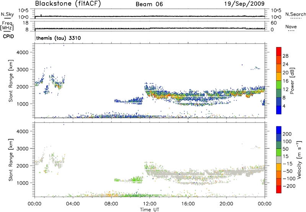Click the 'Velocity [m s⁻¹]' colorbar title
The width and height of the screenshot is (306, 212).
coord(299,160)
